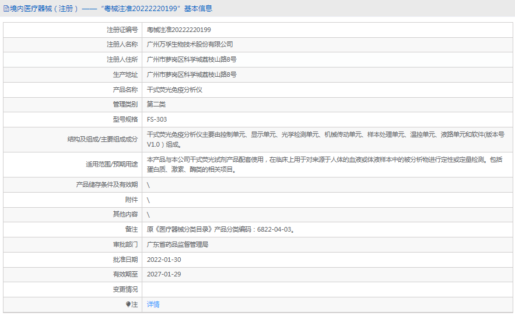This screenshot has width=515, height=316.
Task: Click the 产品储存条件及有效期 label
Action: [x=107, y=185]
